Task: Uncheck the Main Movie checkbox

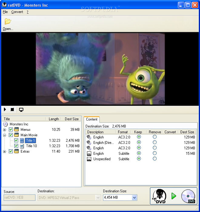Action: click(11, 135)
